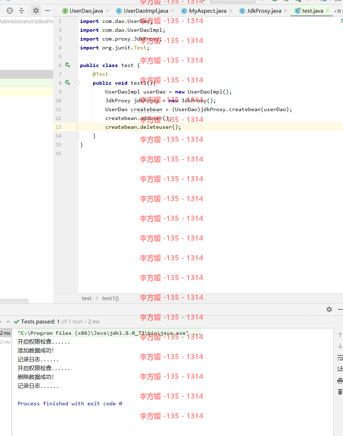This screenshot has width=343, height=436.
Task: Clear console with trash icon
Action: 340,392
